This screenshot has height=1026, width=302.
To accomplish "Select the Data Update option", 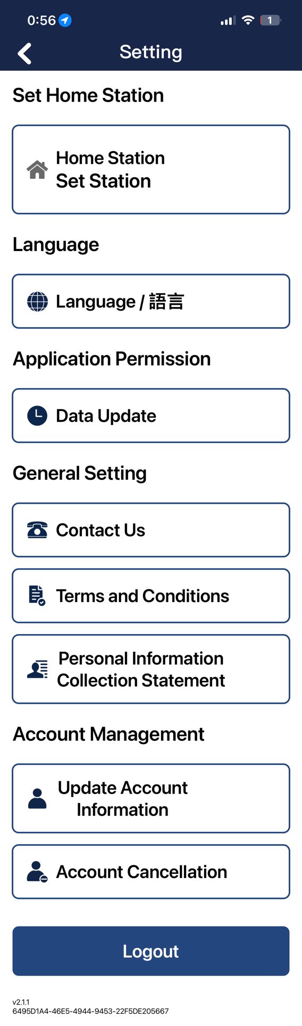I will 151,416.
